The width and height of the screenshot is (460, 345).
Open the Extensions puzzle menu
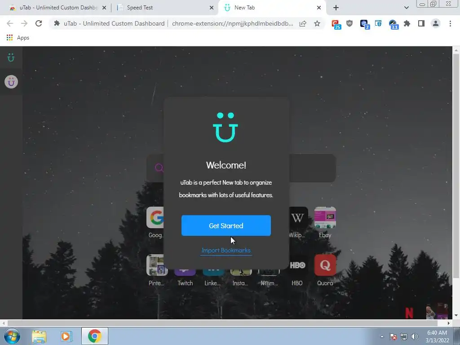tap(407, 23)
